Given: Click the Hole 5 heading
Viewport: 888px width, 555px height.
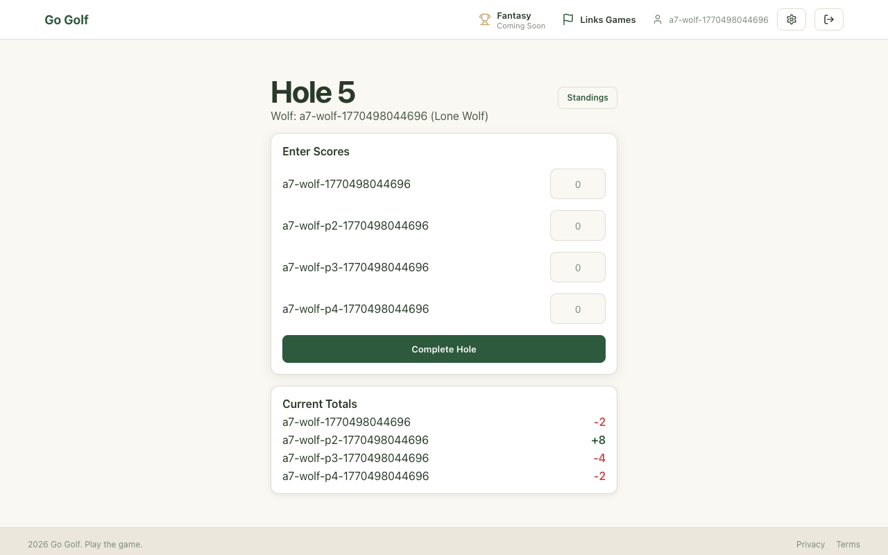Looking at the screenshot, I should pos(313,92).
